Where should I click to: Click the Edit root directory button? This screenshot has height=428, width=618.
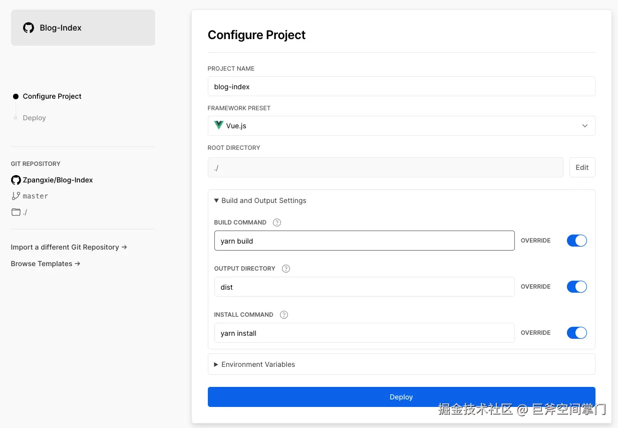pyautogui.click(x=582, y=167)
